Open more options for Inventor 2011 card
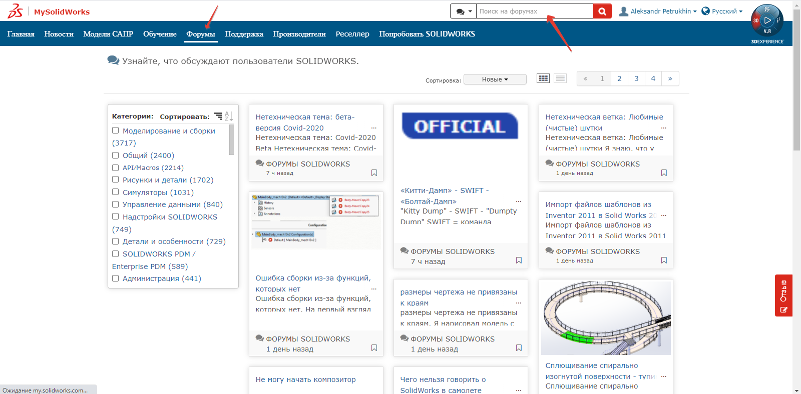 click(x=663, y=215)
